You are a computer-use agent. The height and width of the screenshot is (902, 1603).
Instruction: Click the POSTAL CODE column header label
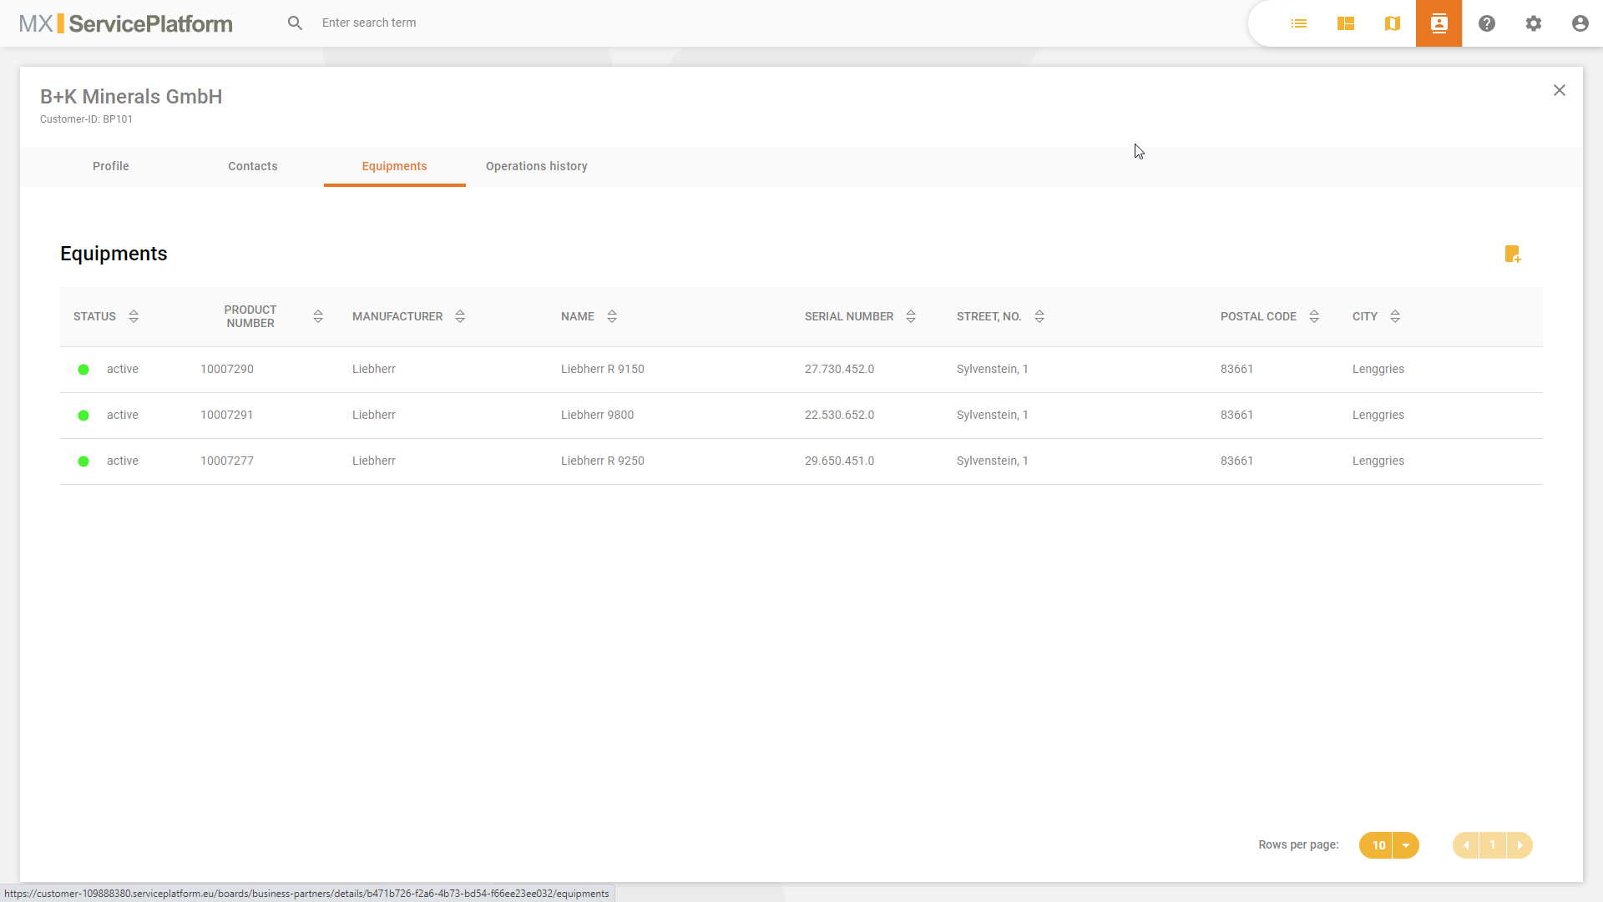(1258, 316)
